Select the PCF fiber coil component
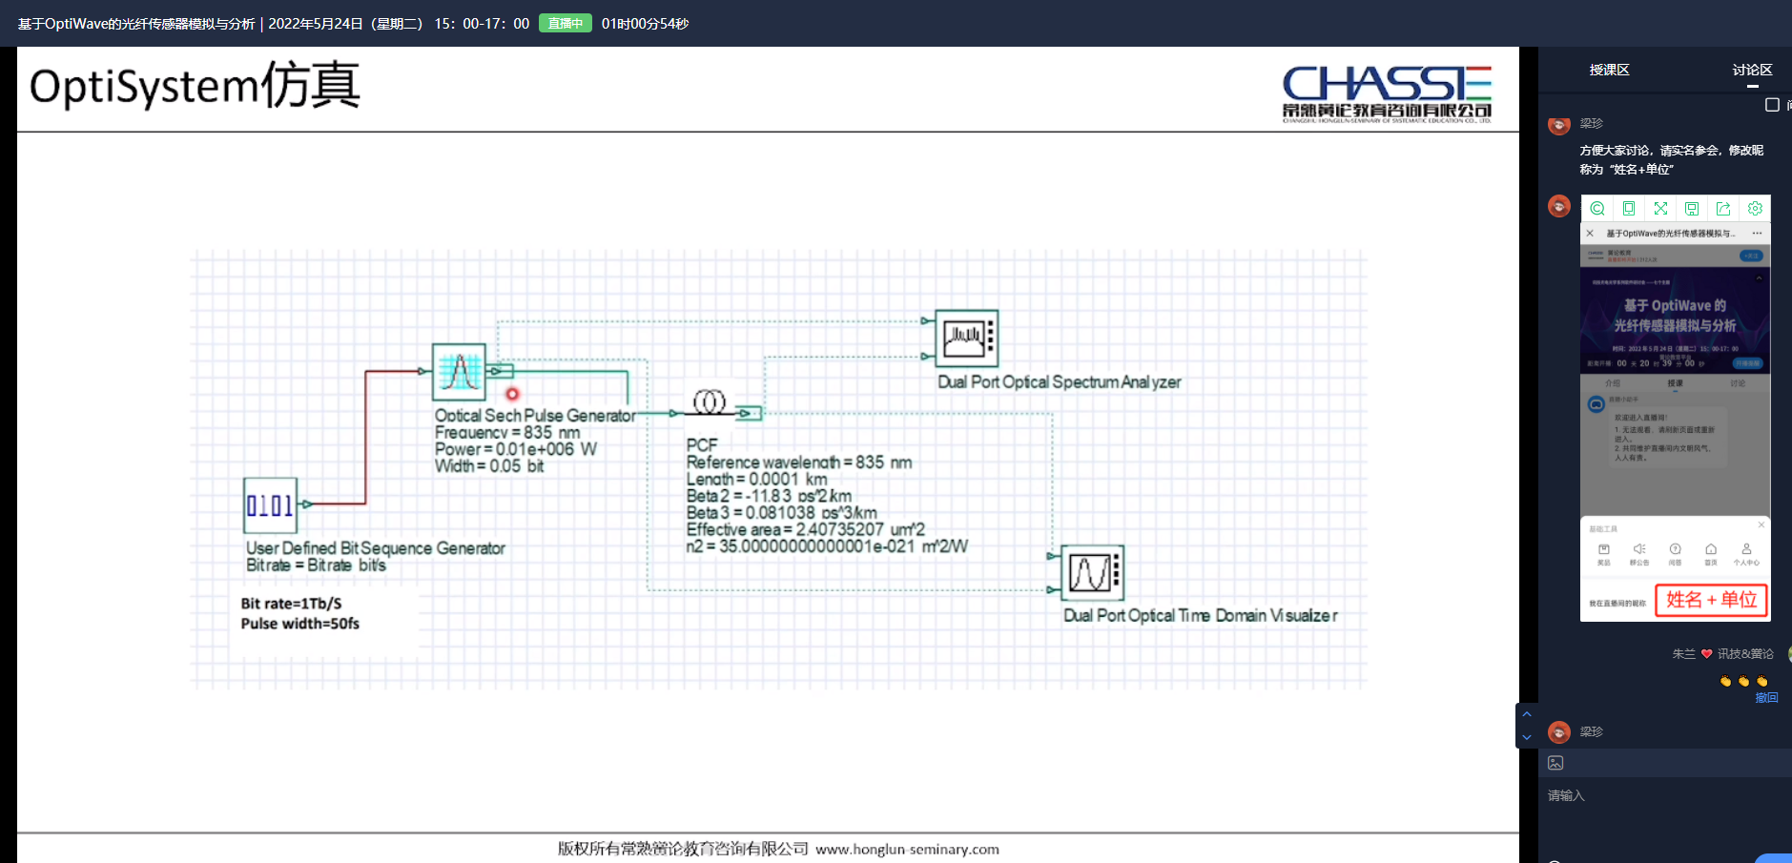Image resolution: width=1792 pixels, height=863 pixels. pos(709,402)
